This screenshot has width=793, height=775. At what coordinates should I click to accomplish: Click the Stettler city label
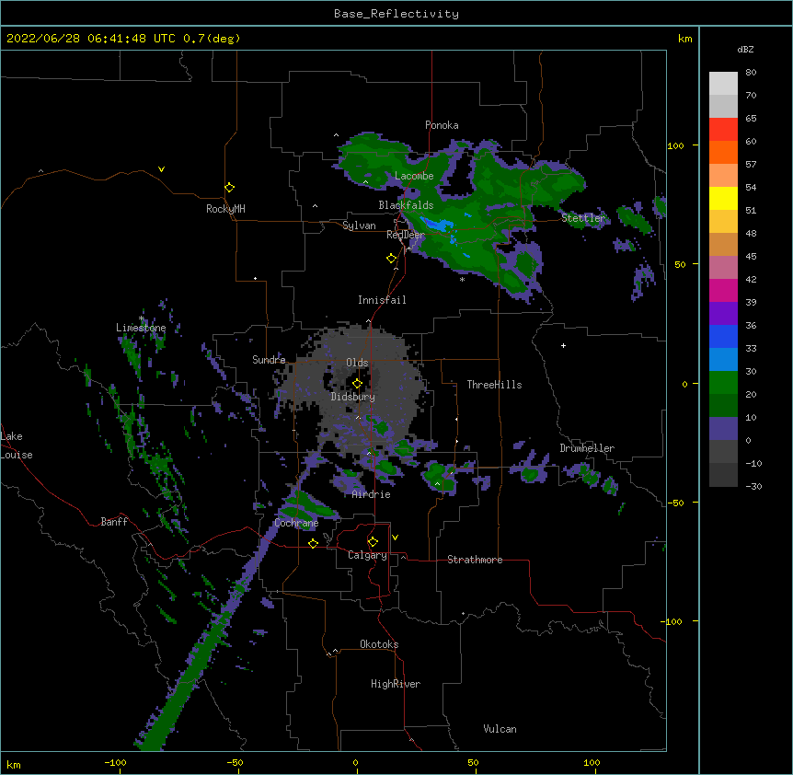point(583,218)
